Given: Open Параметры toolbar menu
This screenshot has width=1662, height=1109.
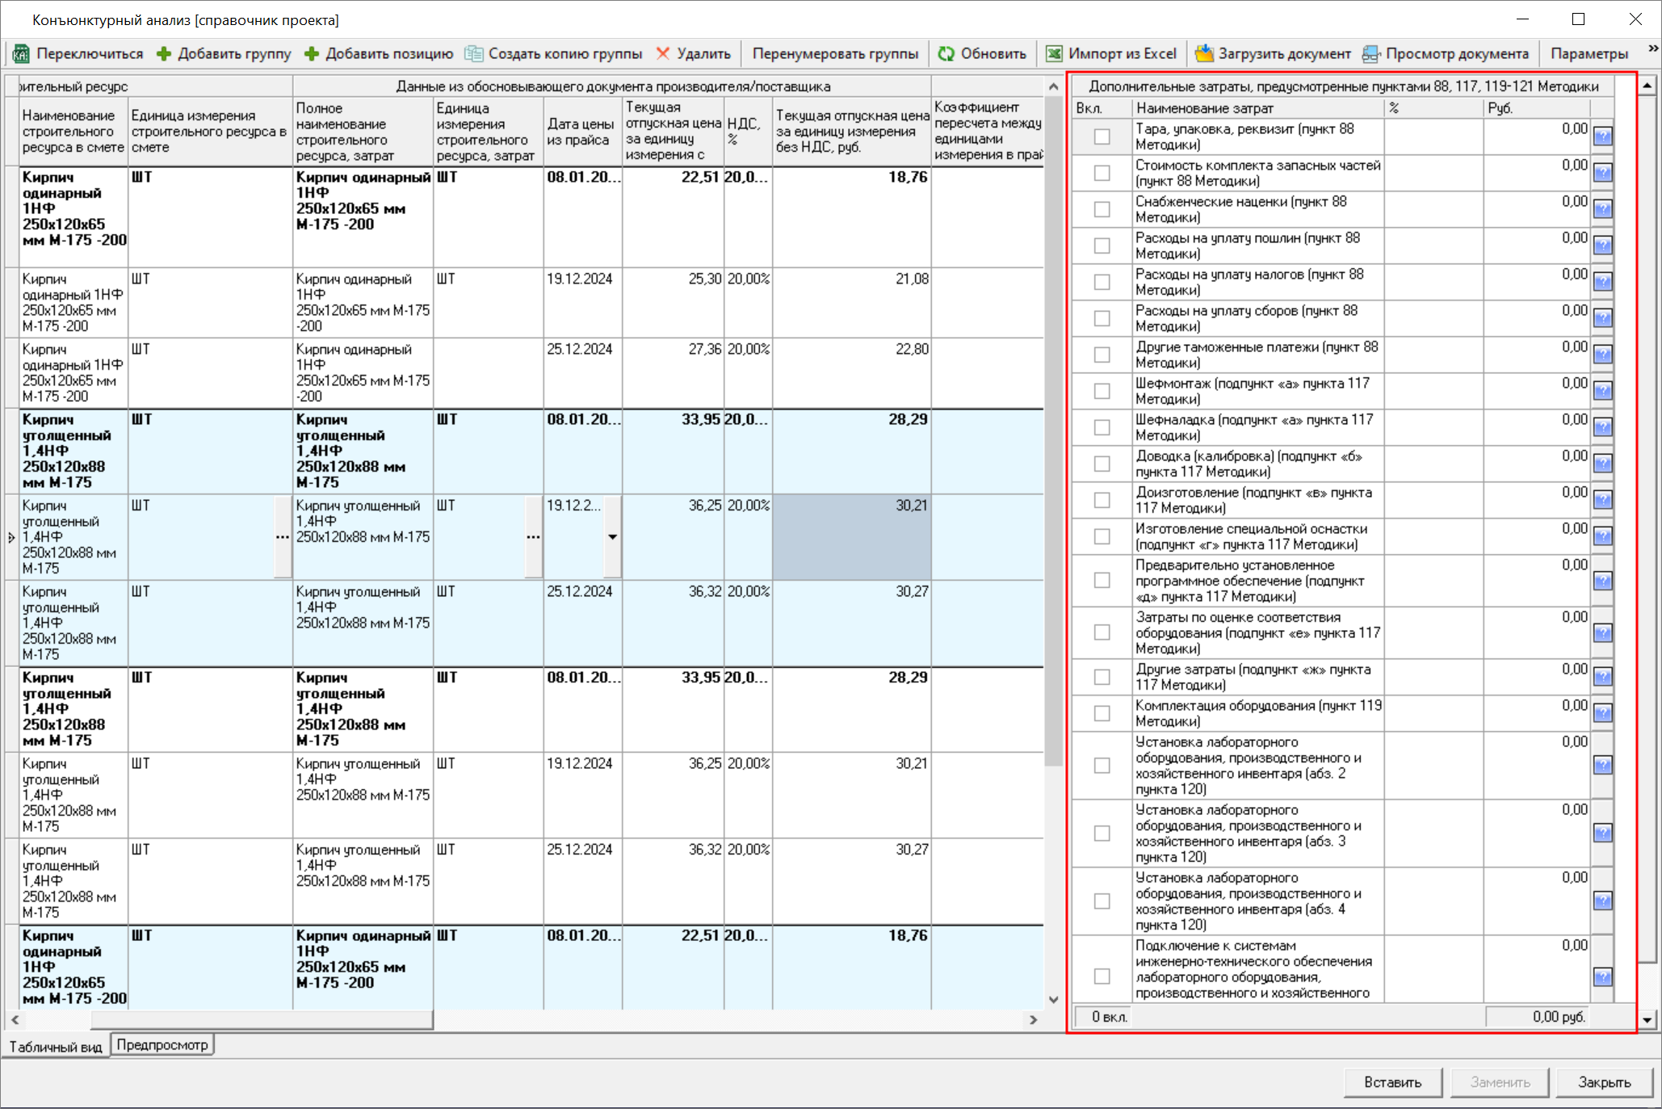Looking at the screenshot, I should point(1589,54).
